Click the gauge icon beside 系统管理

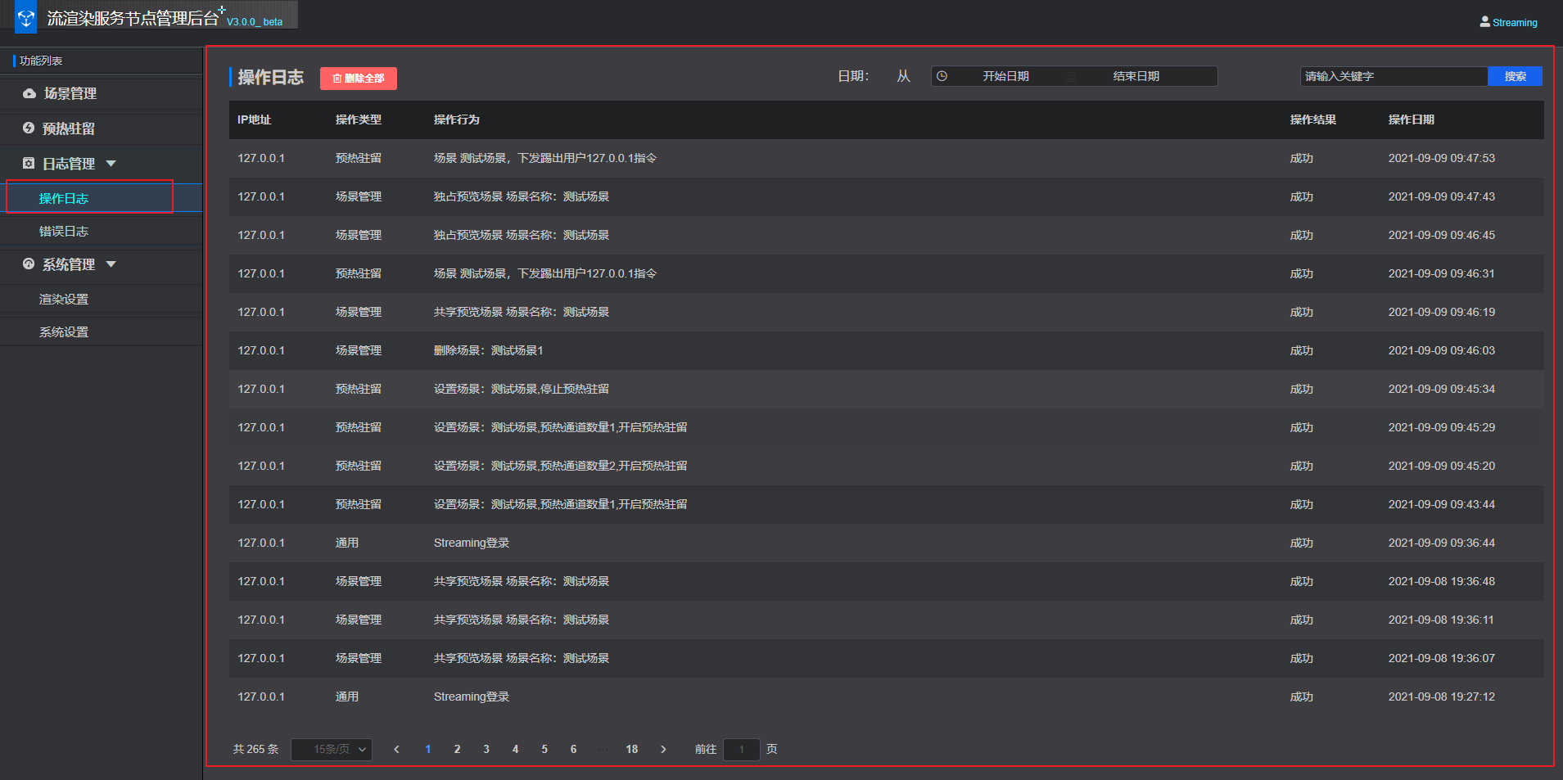click(x=29, y=264)
